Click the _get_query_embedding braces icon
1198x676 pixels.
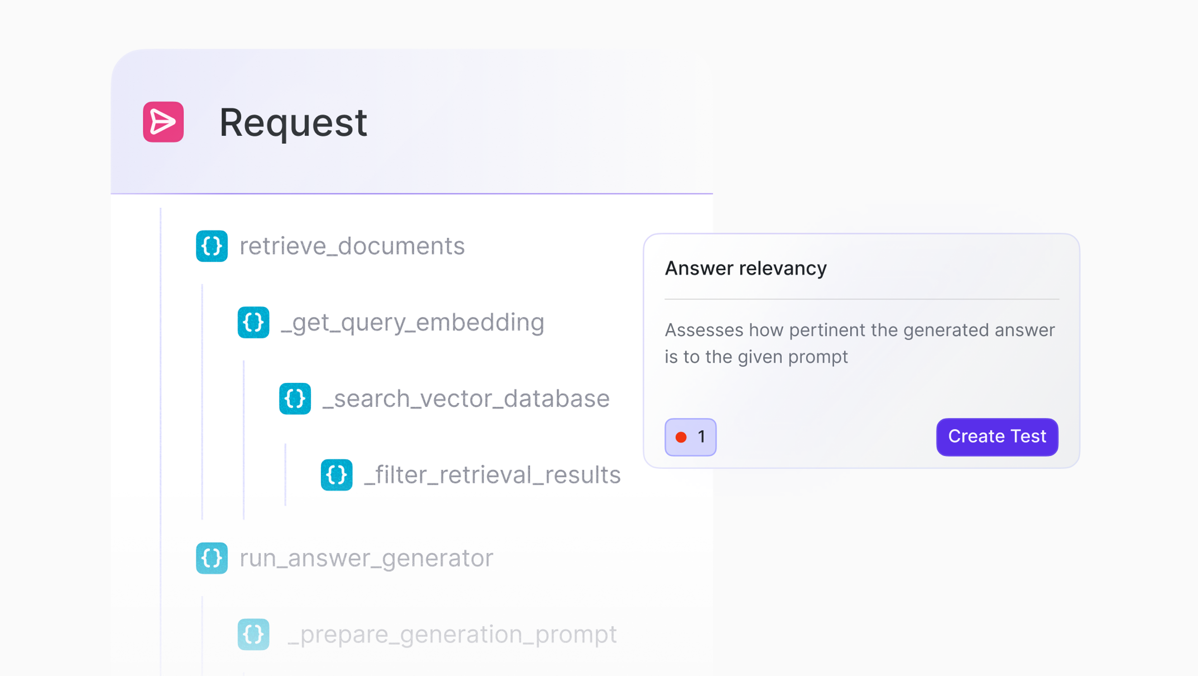[x=254, y=323]
